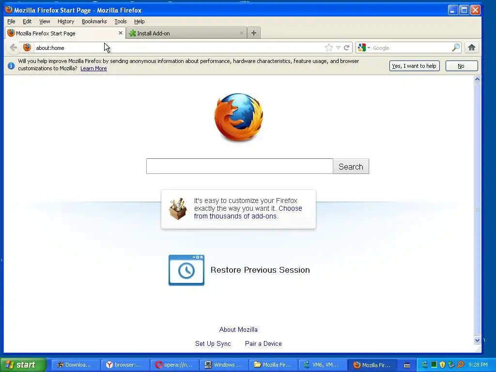Click the blue info icon in the notification bar
The width and height of the screenshot is (496, 372).
coord(11,66)
